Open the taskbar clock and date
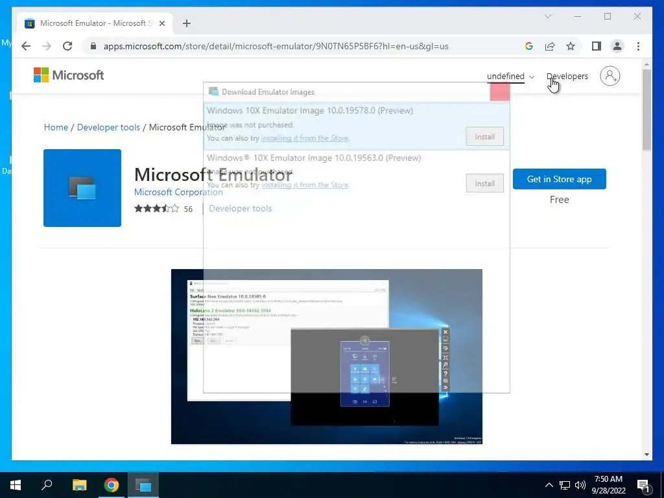Screen dimensions: 664x498 point(608,485)
